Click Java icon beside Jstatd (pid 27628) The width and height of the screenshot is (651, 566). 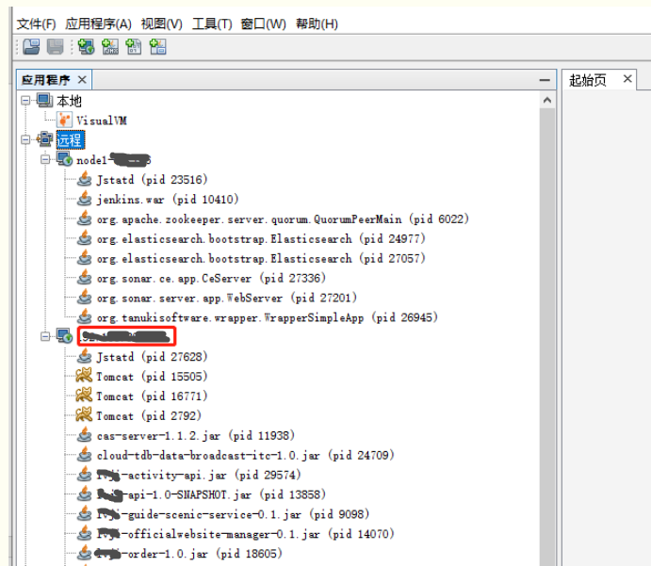coord(84,356)
